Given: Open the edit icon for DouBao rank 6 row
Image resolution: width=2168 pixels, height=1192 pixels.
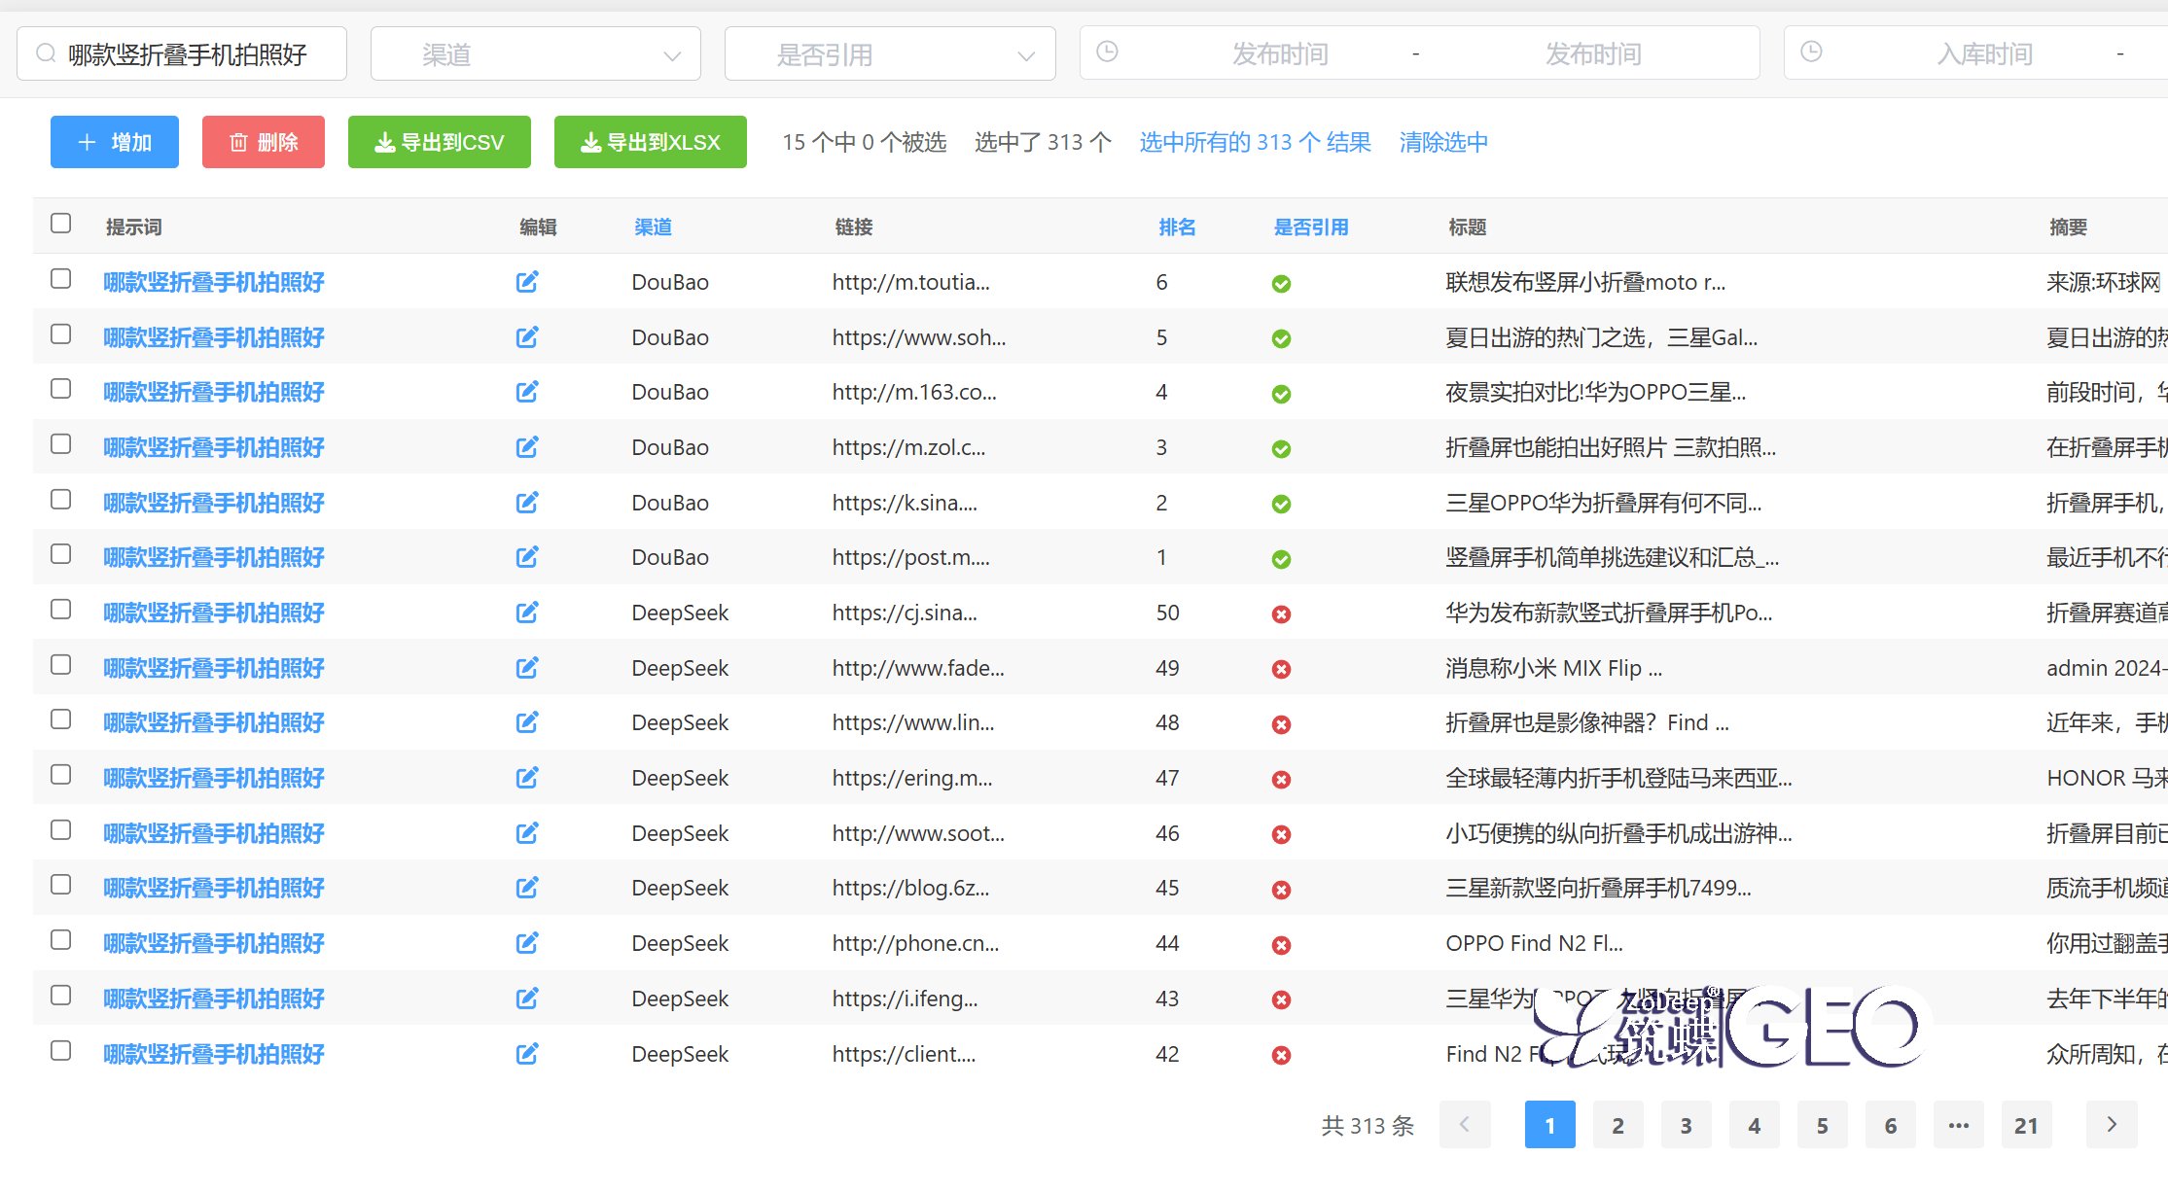Looking at the screenshot, I should point(527,282).
